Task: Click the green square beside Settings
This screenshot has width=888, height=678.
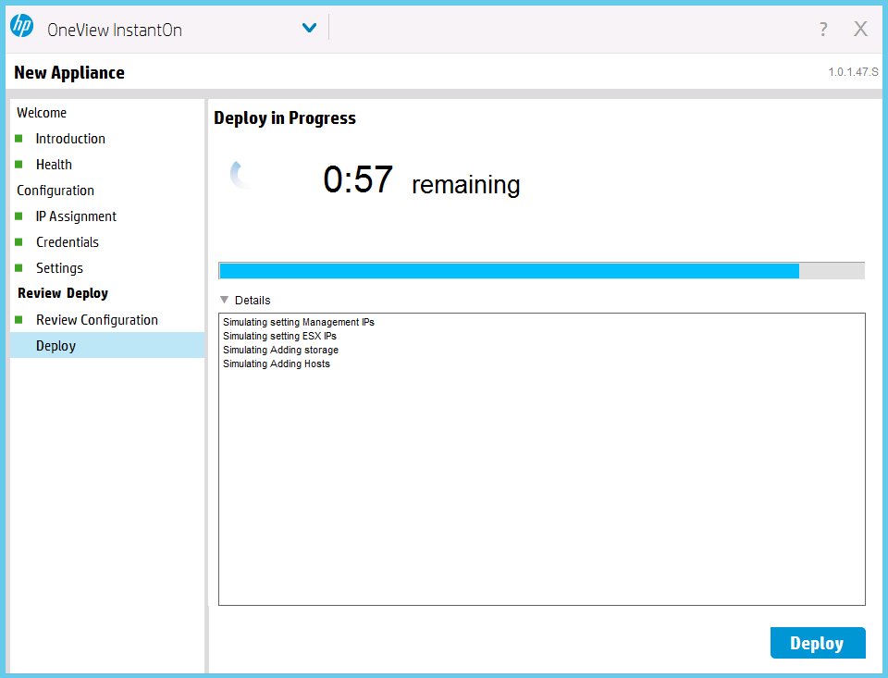Action: 18,268
